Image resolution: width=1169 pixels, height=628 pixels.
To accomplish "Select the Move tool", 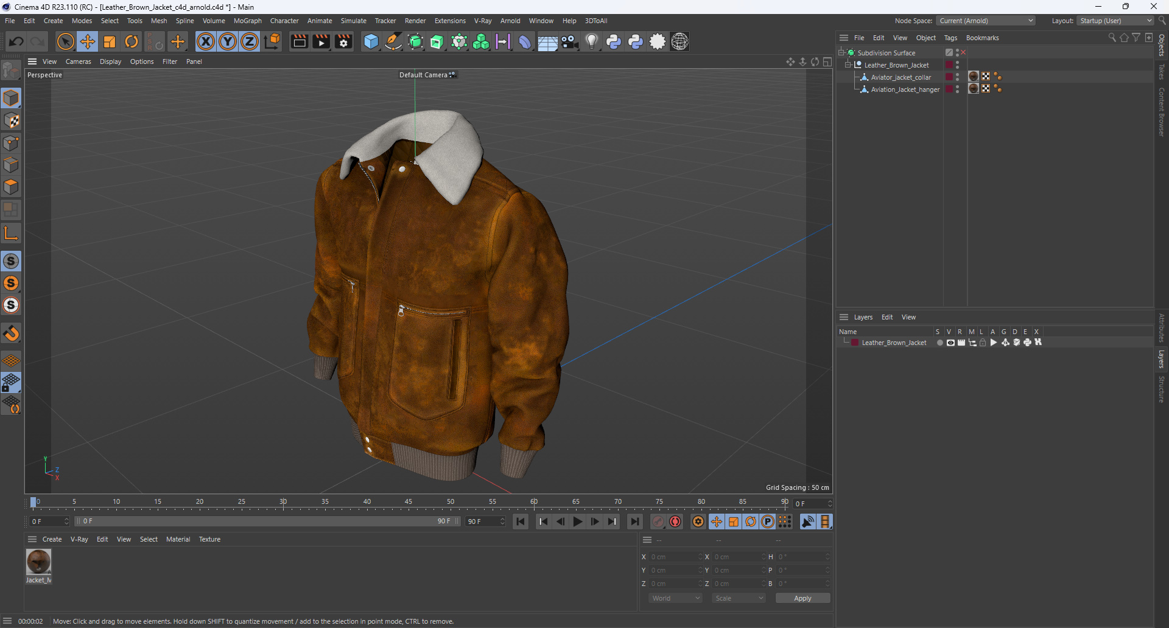I will pos(88,41).
